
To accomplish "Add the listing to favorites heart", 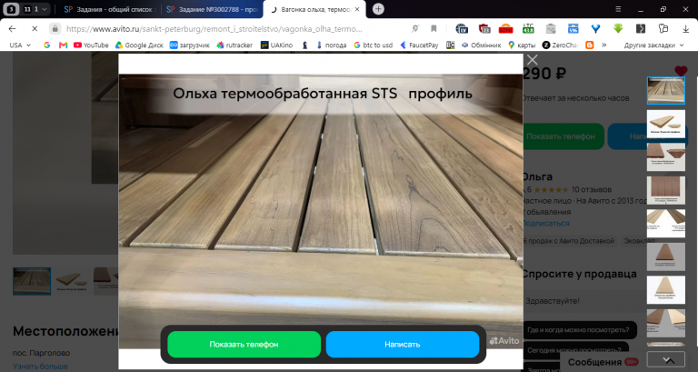I will 681,70.
